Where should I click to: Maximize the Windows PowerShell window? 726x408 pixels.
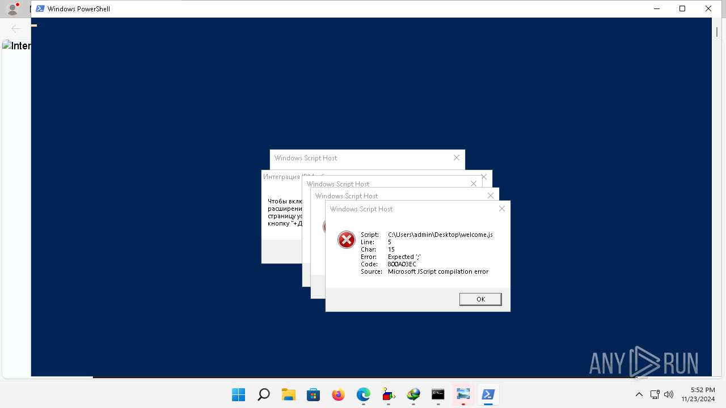click(x=682, y=8)
